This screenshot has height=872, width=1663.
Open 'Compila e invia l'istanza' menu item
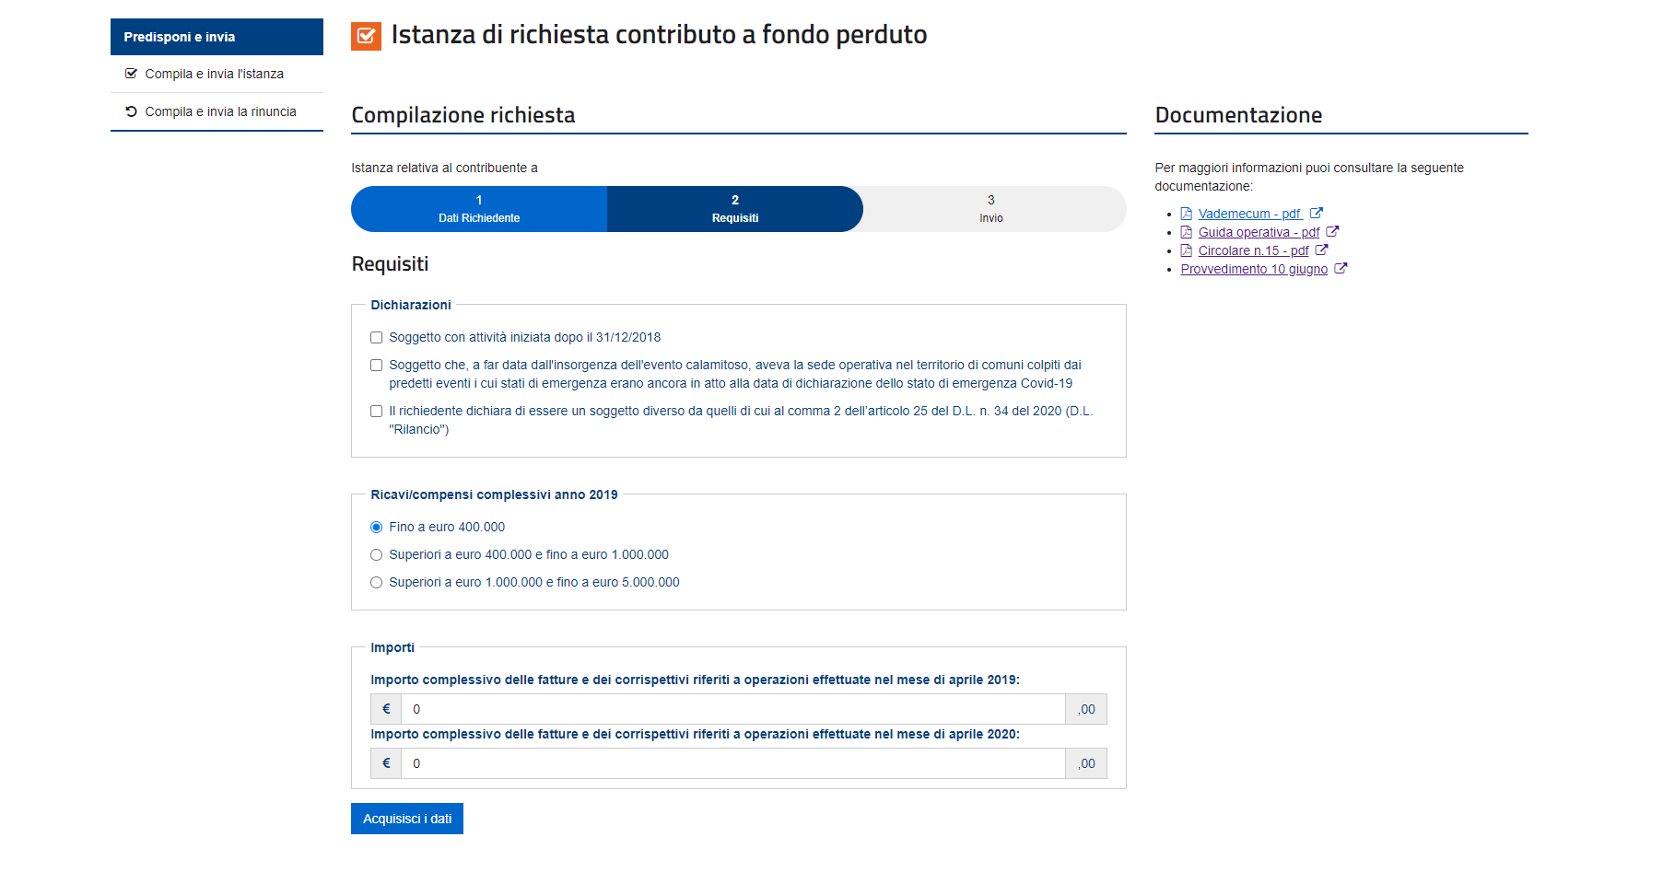[x=217, y=74]
